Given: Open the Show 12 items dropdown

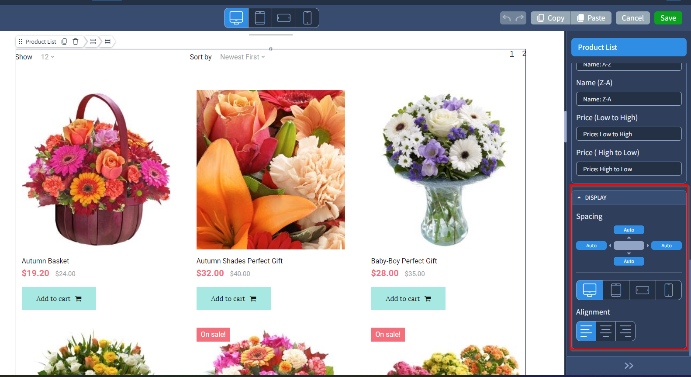Looking at the screenshot, I should [x=48, y=57].
